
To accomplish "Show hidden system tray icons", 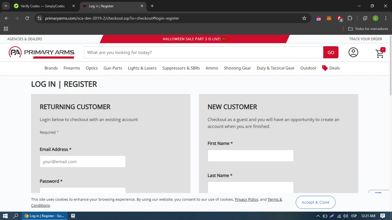I will (x=318, y=216).
